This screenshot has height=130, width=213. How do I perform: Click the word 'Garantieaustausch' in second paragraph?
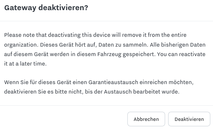(113, 82)
